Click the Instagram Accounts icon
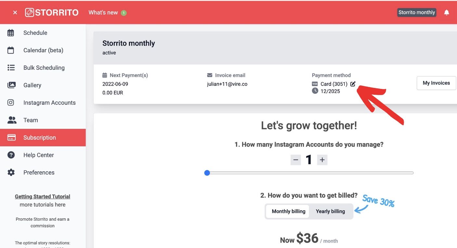 [11, 103]
